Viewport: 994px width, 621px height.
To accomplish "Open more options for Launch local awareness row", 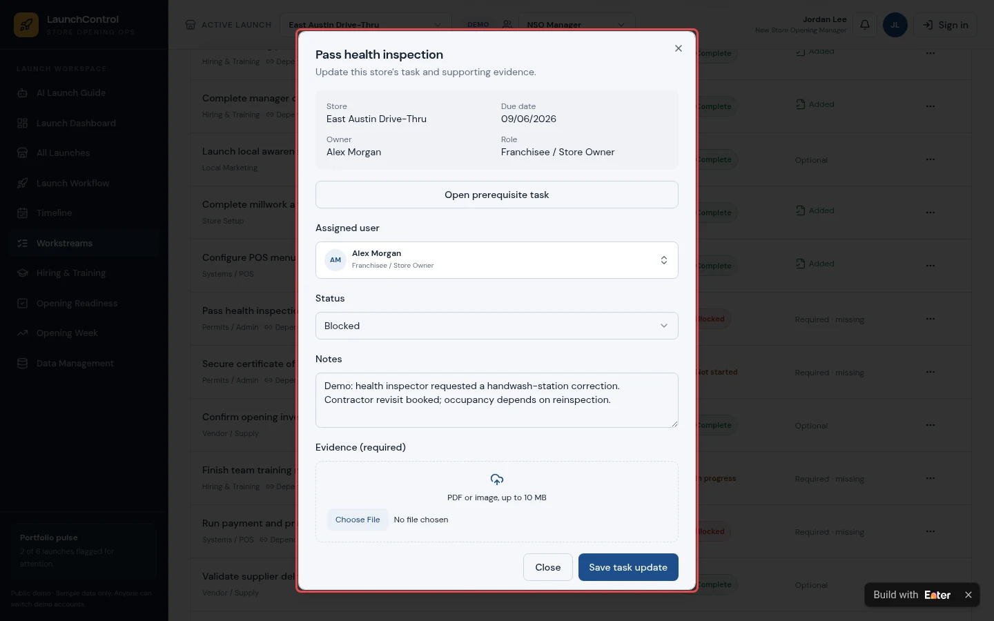I will 930,159.
